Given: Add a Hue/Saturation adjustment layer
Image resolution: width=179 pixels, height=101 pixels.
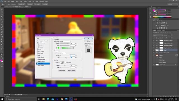Looking at the screenshot, I should coord(156,26).
